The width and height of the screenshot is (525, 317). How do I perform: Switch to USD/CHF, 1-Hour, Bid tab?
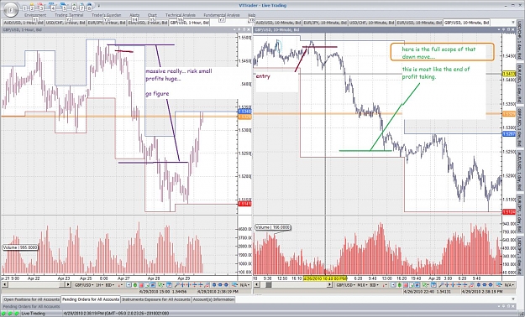pyautogui.click(x=65, y=23)
